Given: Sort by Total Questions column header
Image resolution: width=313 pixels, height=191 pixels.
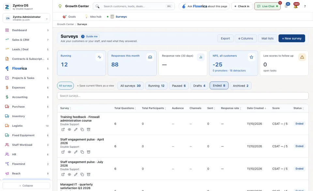Looking at the screenshot, I should pyautogui.click(x=125, y=108).
